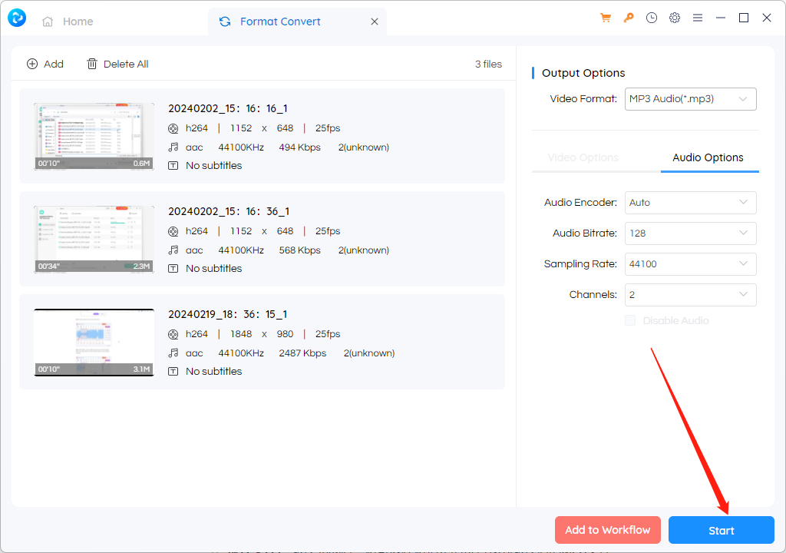This screenshot has height=553, width=786.
Task: Expand the Audio Bitrate dropdown
Action: click(690, 233)
